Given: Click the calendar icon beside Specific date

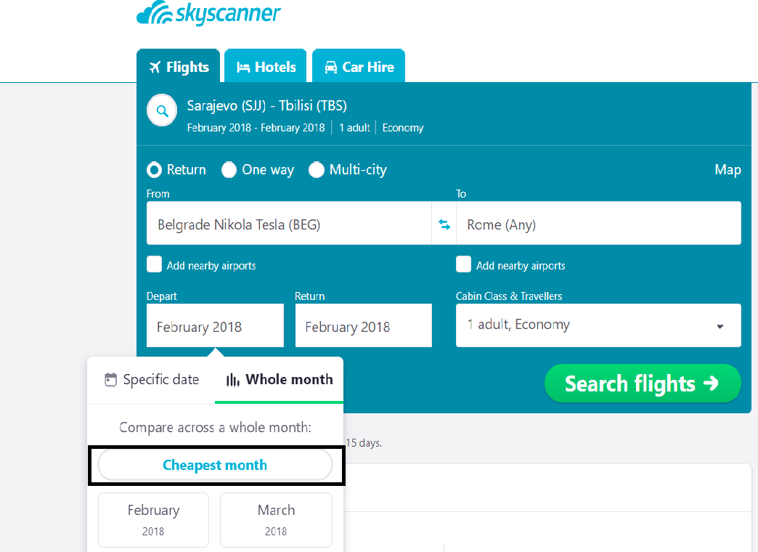Looking at the screenshot, I should (x=110, y=380).
